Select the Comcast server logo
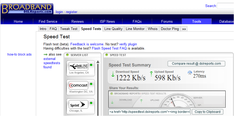The width and height of the screenshot is (234, 116). pos(79,85)
